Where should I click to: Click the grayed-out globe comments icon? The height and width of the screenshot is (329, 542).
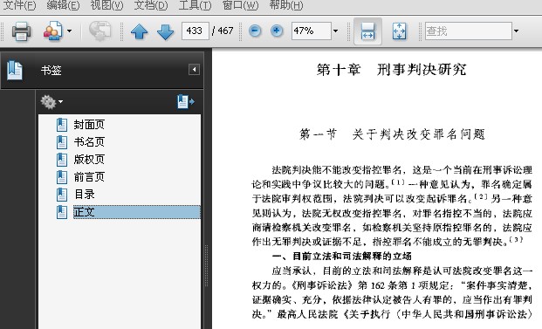pyautogui.click(x=99, y=31)
